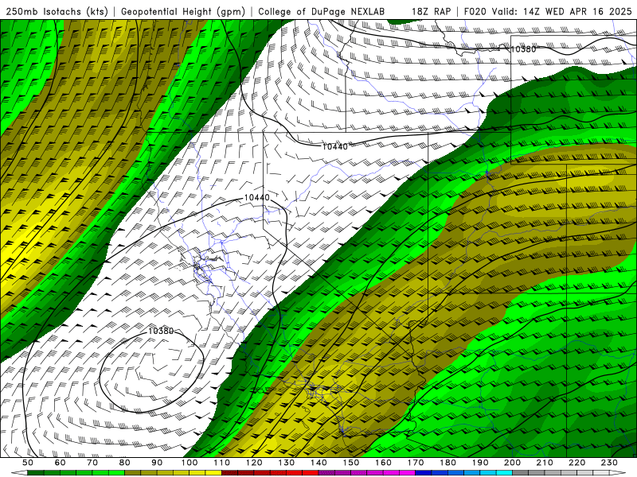Image resolution: width=637 pixels, height=477 pixels.
Task: Click the '70' color scale label
Action: [x=92, y=463]
